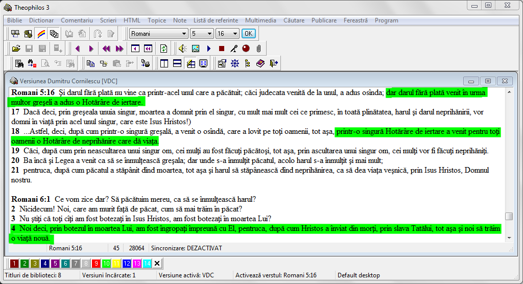Go to previous verse with purple left arrow
523x284 pixels.
click(78, 49)
